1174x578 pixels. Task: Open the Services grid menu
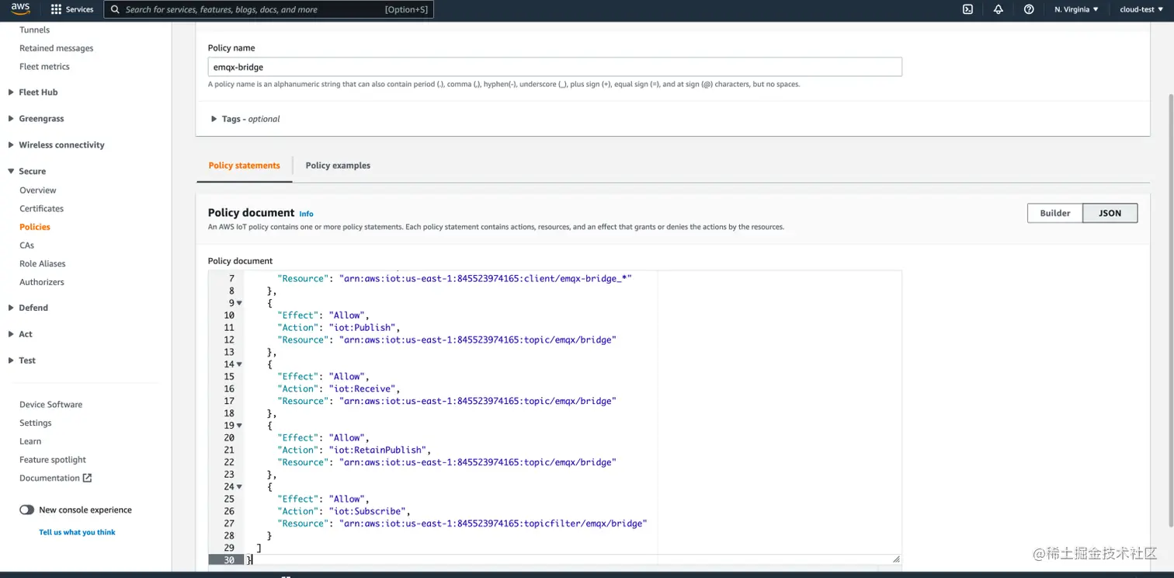(x=72, y=9)
